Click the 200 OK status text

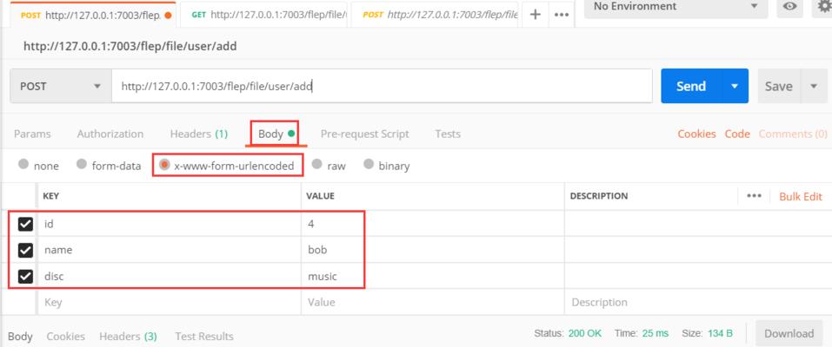(585, 333)
